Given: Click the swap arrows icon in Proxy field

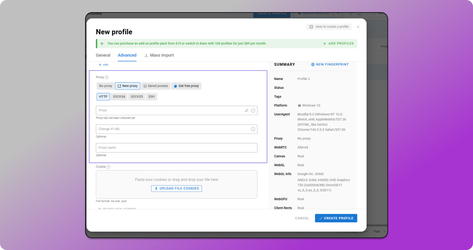Looking at the screenshot, I should click(x=247, y=110).
